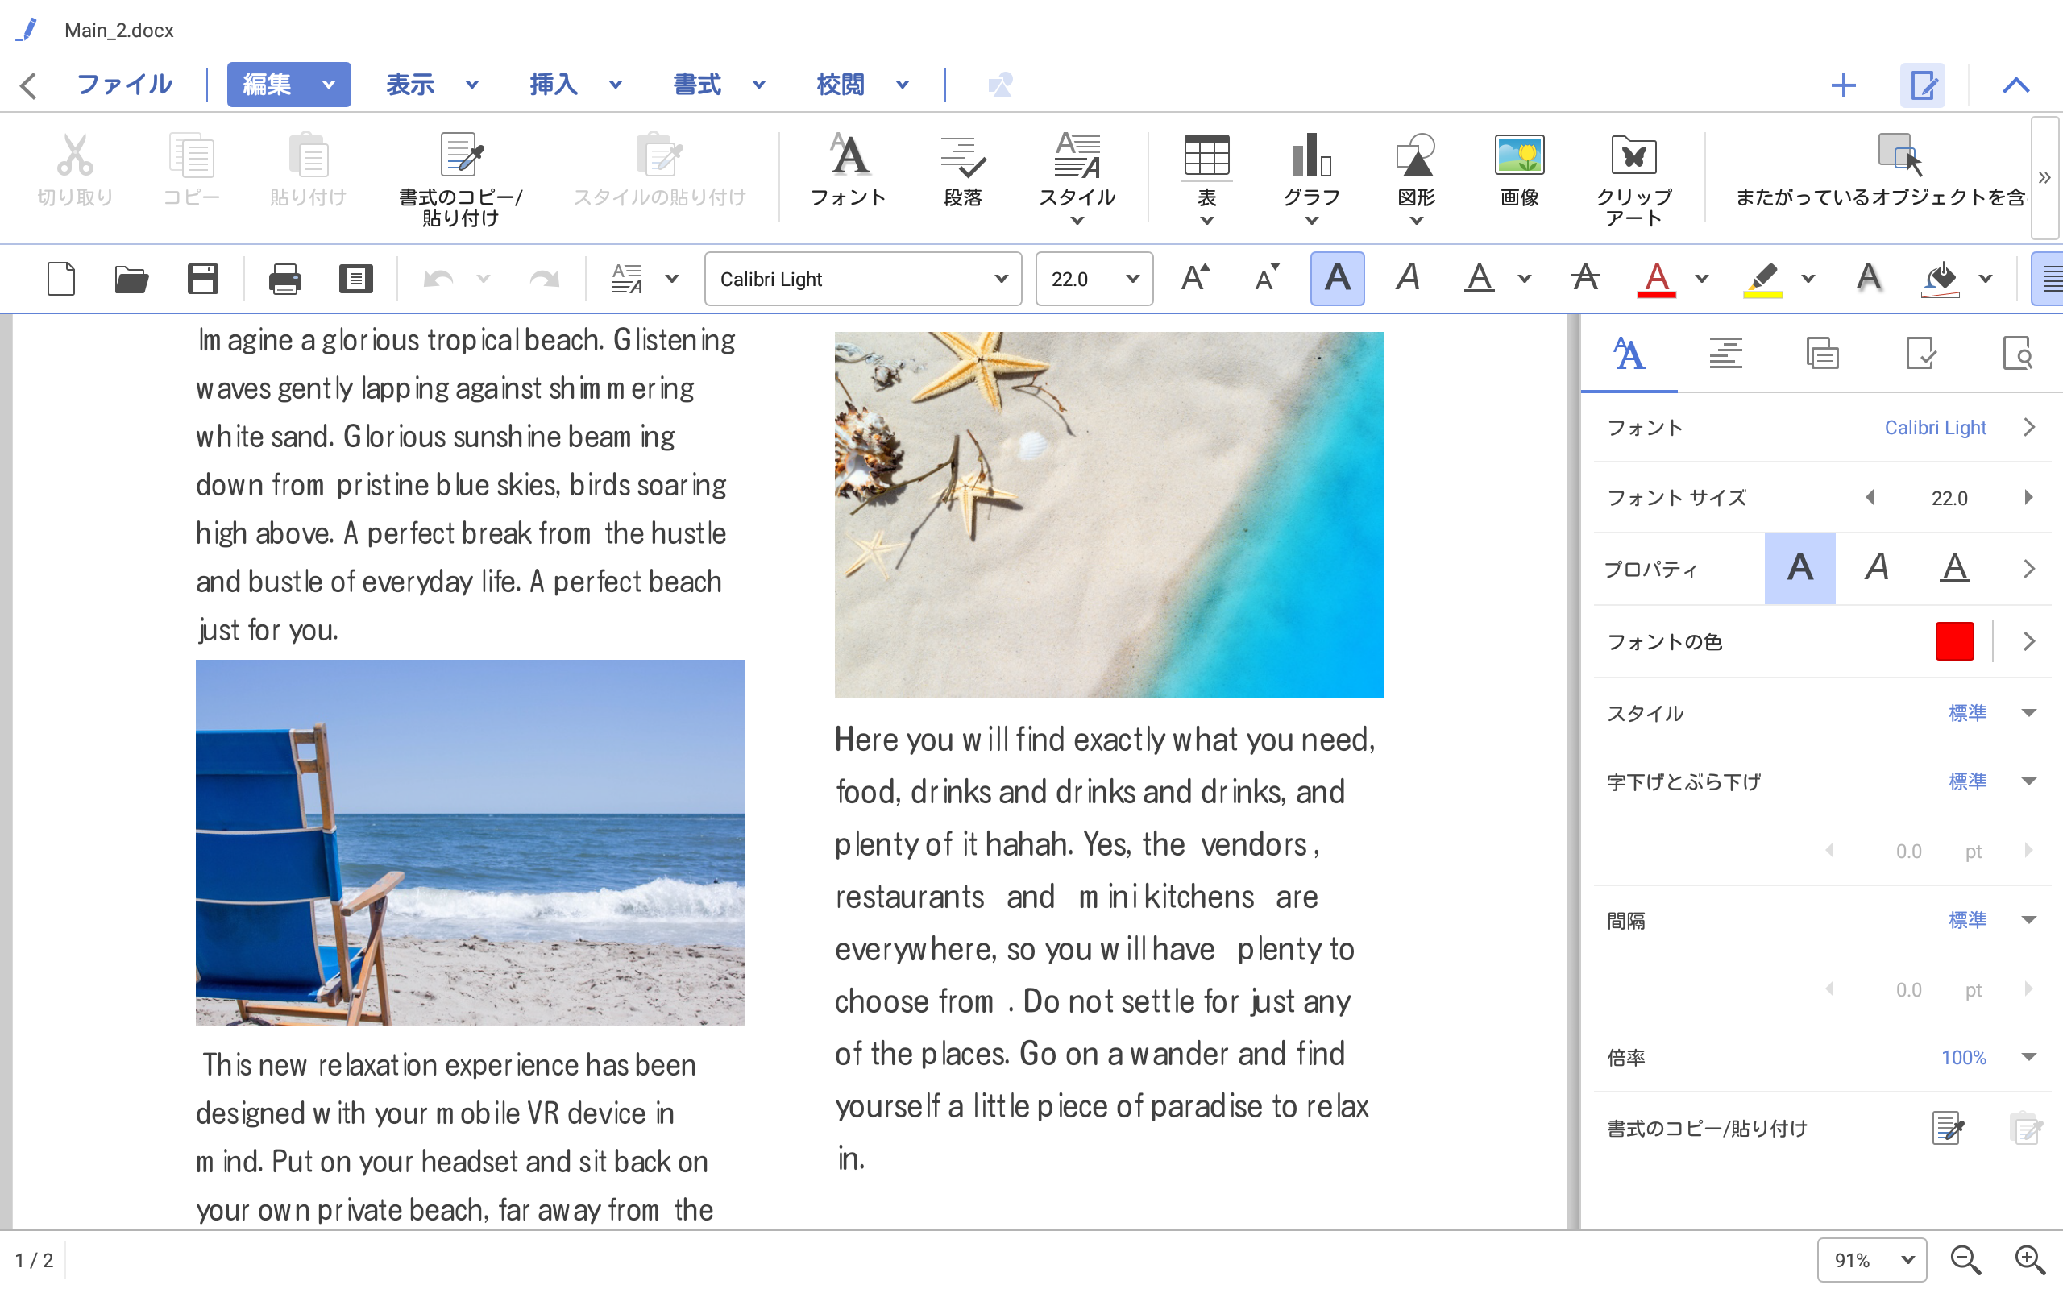
Task: Open the スタイル ribbon tool
Action: click(1077, 177)
